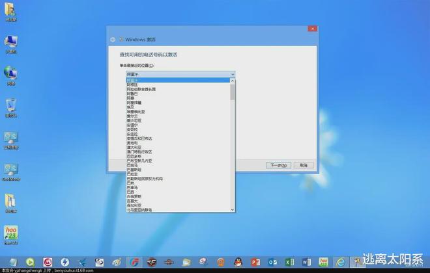
Task: Click the red circular icon in the taskbar
Action: [x=48, y=262]
